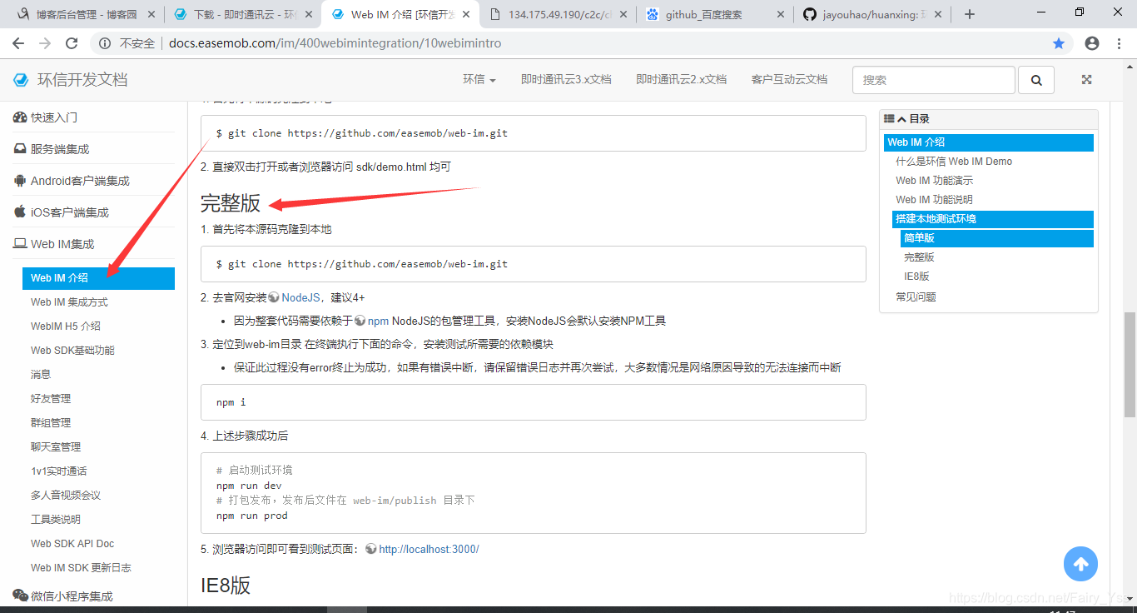
Task: Click the not-secure site info icon
Action: pos(104,43)
